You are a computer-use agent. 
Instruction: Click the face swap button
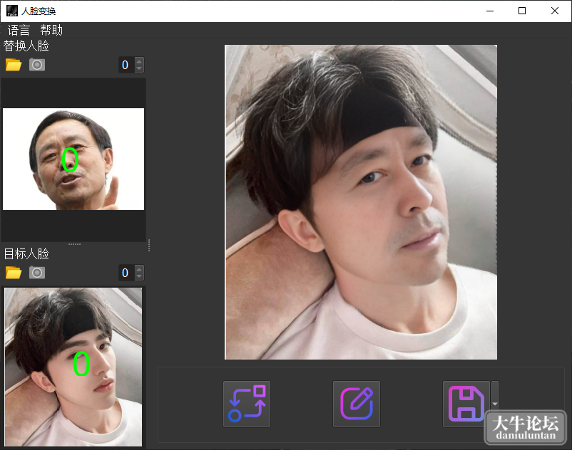247,404
